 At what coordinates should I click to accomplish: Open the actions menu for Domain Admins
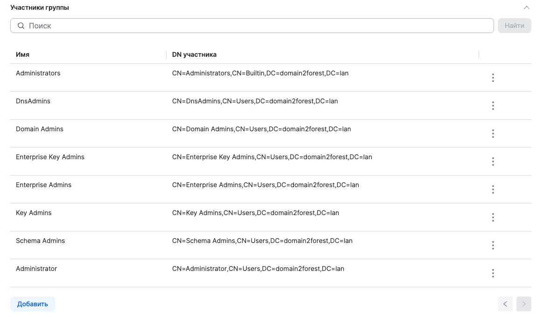[493, 134]
